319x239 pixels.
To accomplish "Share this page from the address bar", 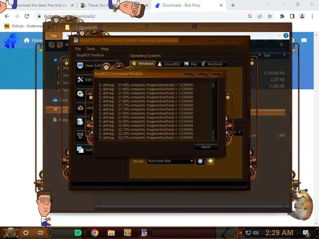I will 260,16.
